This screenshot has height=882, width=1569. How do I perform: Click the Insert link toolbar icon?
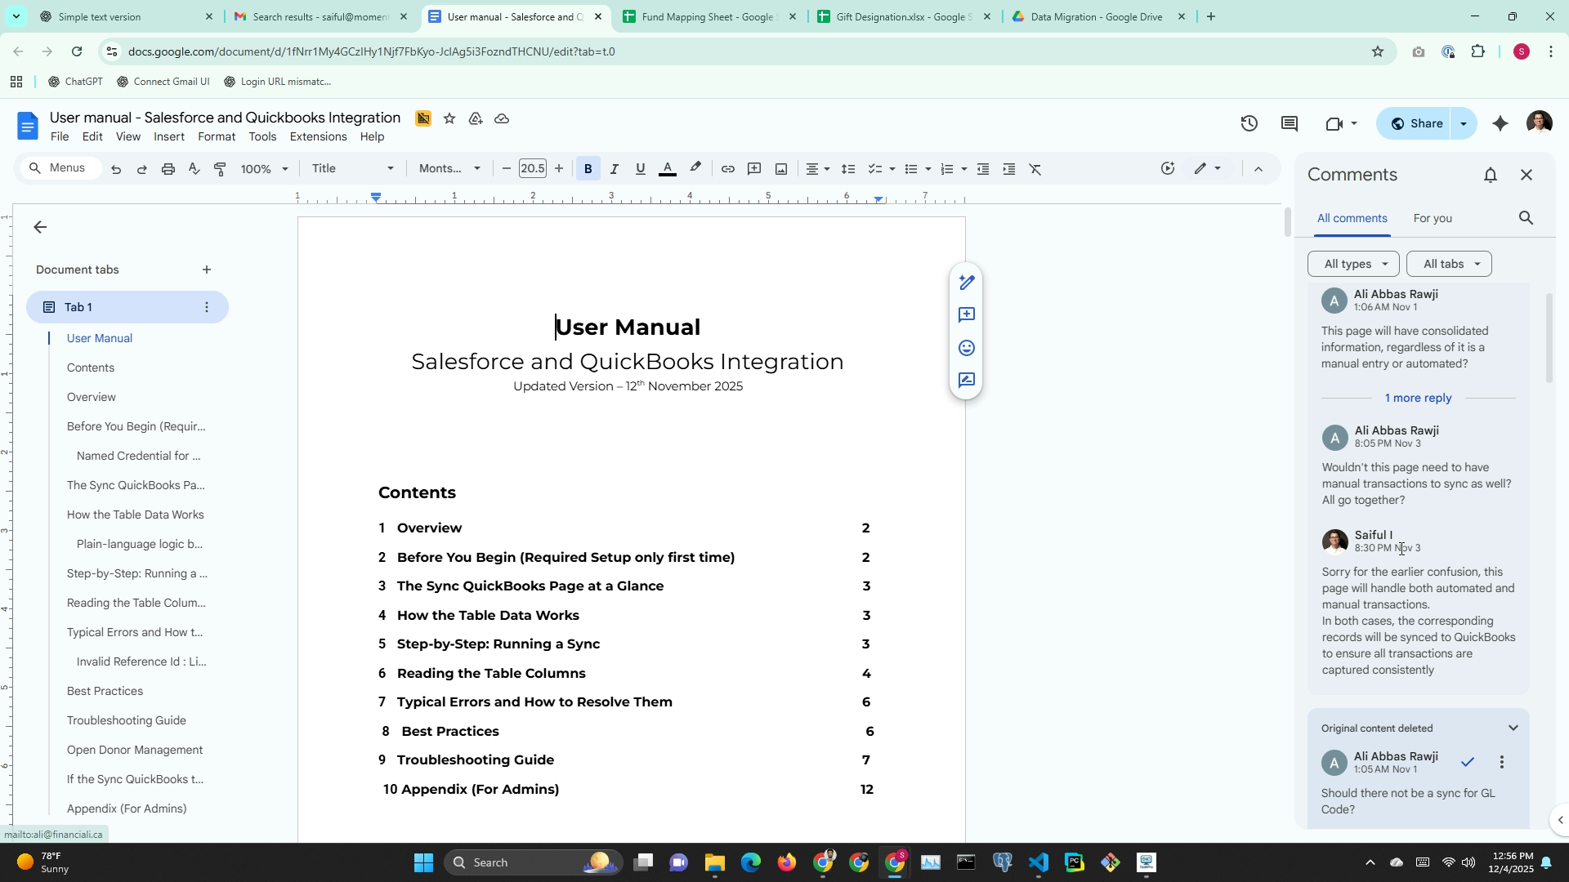click(727, 169)
